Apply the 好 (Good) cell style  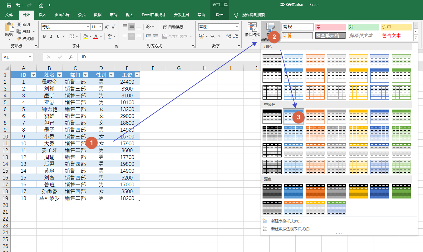[363, 27]
